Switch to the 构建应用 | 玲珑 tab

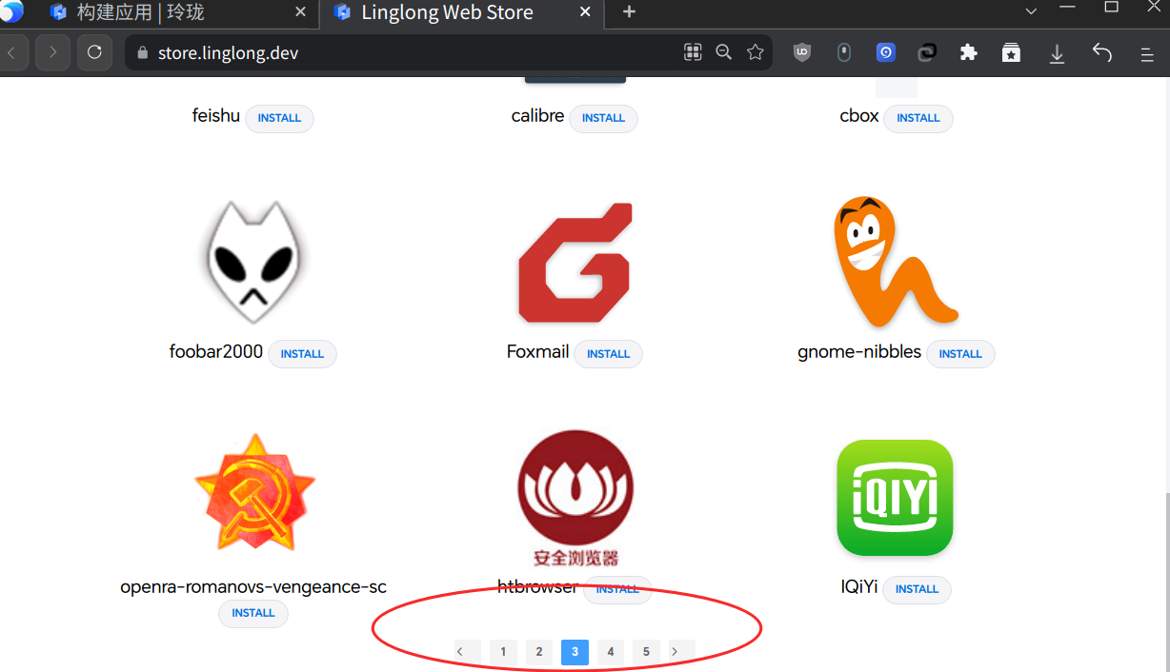(179, 12)
